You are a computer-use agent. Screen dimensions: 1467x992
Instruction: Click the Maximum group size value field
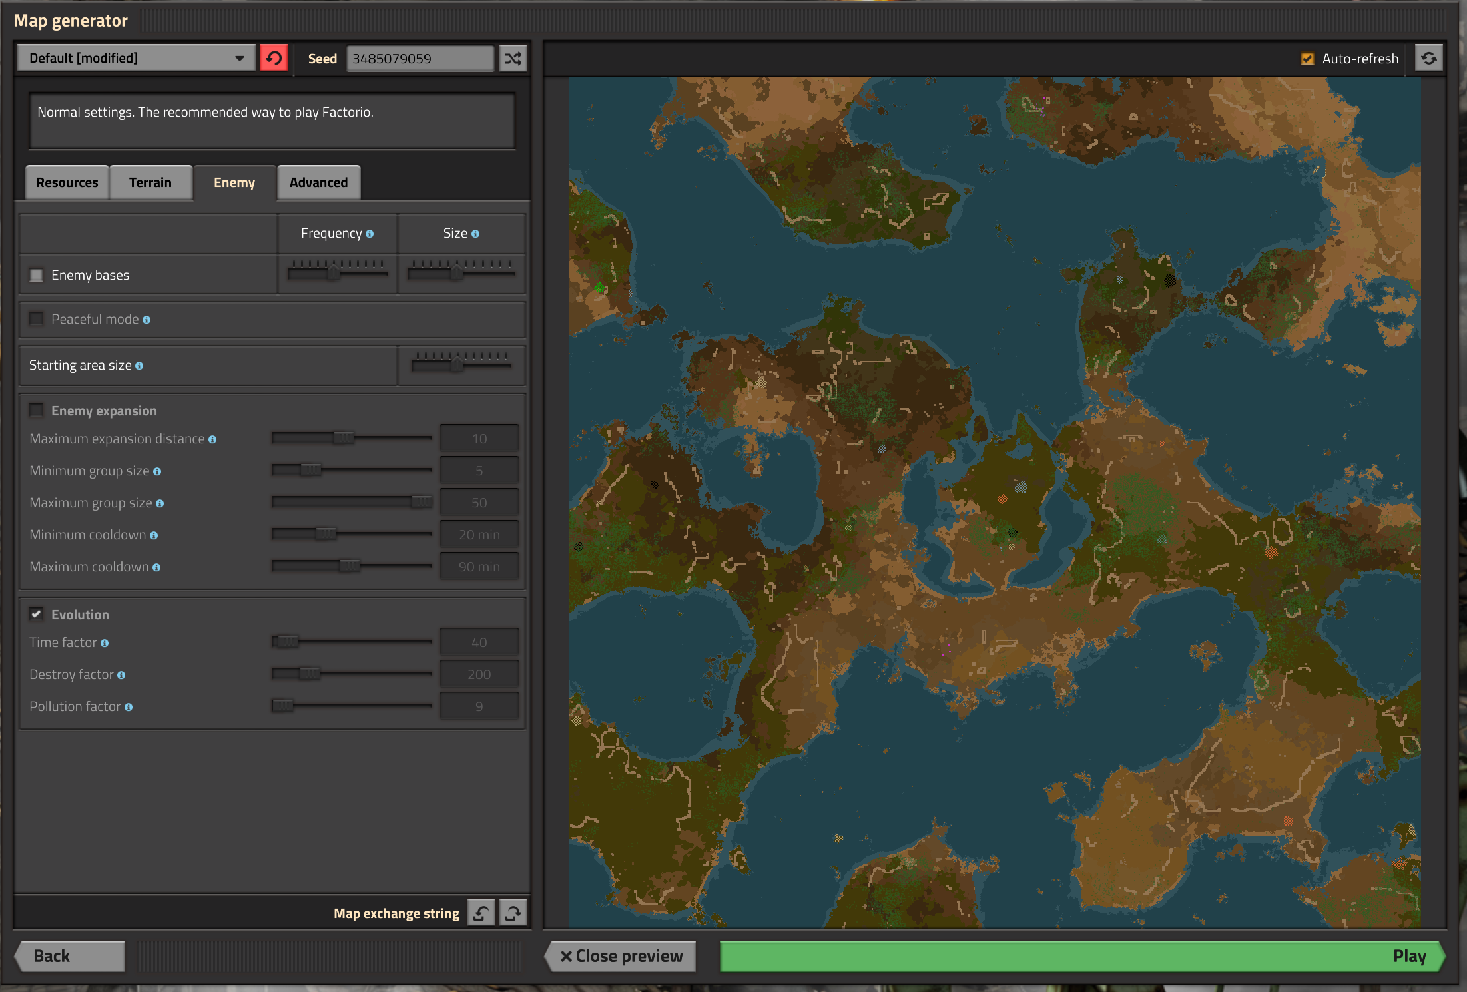click(479, 503)
